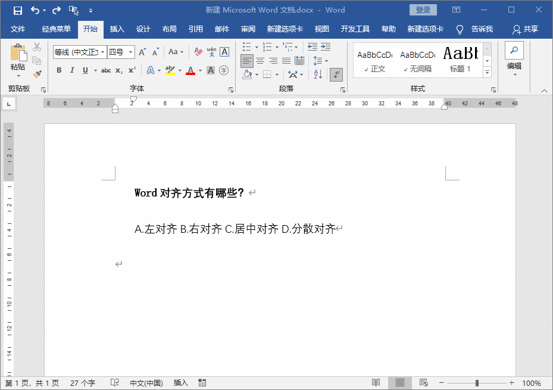The height and width of the screenshot is (390, 553).
Task: Toggle italic formatting
Action: 72,70
